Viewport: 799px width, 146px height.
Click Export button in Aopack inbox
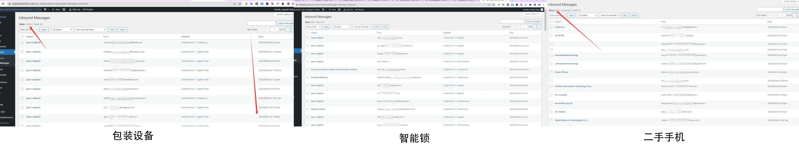pyautogui.click(x=123, y=30)
